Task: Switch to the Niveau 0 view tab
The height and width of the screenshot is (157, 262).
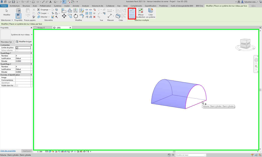Action: tap(41, 28)
